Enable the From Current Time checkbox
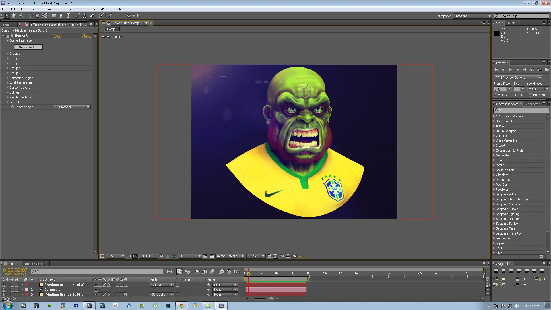551x310 pixels. (x=495, y=95)
